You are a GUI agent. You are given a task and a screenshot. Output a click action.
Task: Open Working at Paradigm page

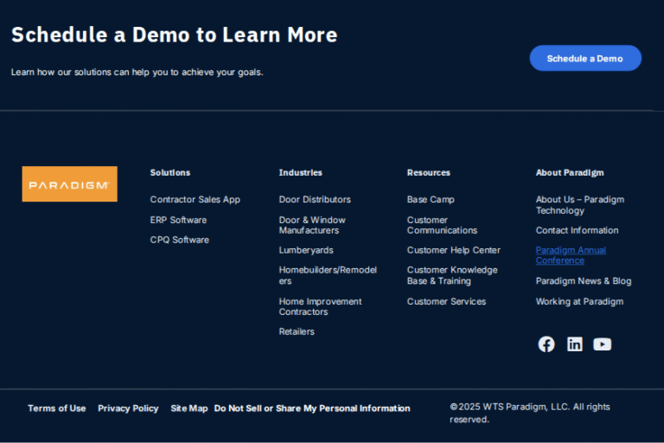579,302
